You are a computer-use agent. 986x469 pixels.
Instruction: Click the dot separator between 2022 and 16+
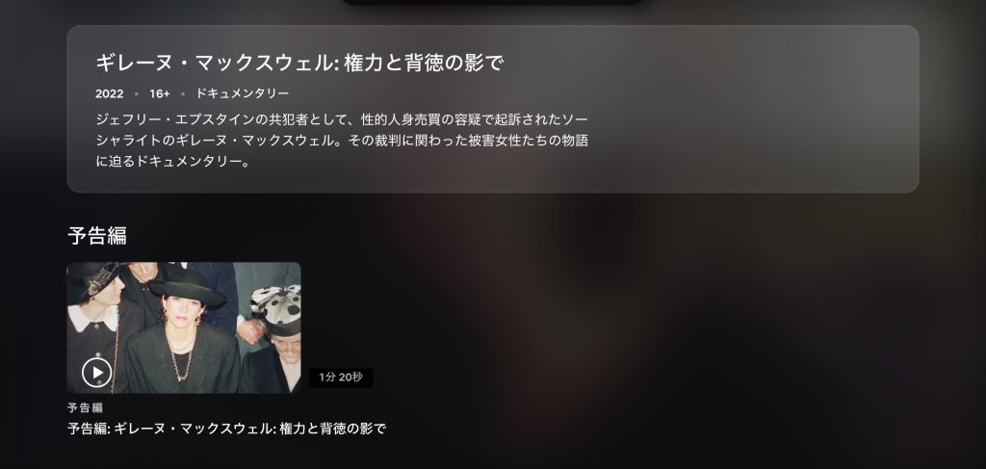pyautogui.click(x=137, y=94)
